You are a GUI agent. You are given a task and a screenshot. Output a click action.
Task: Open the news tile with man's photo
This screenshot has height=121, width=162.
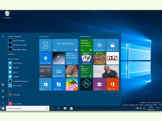pos(106,71)
